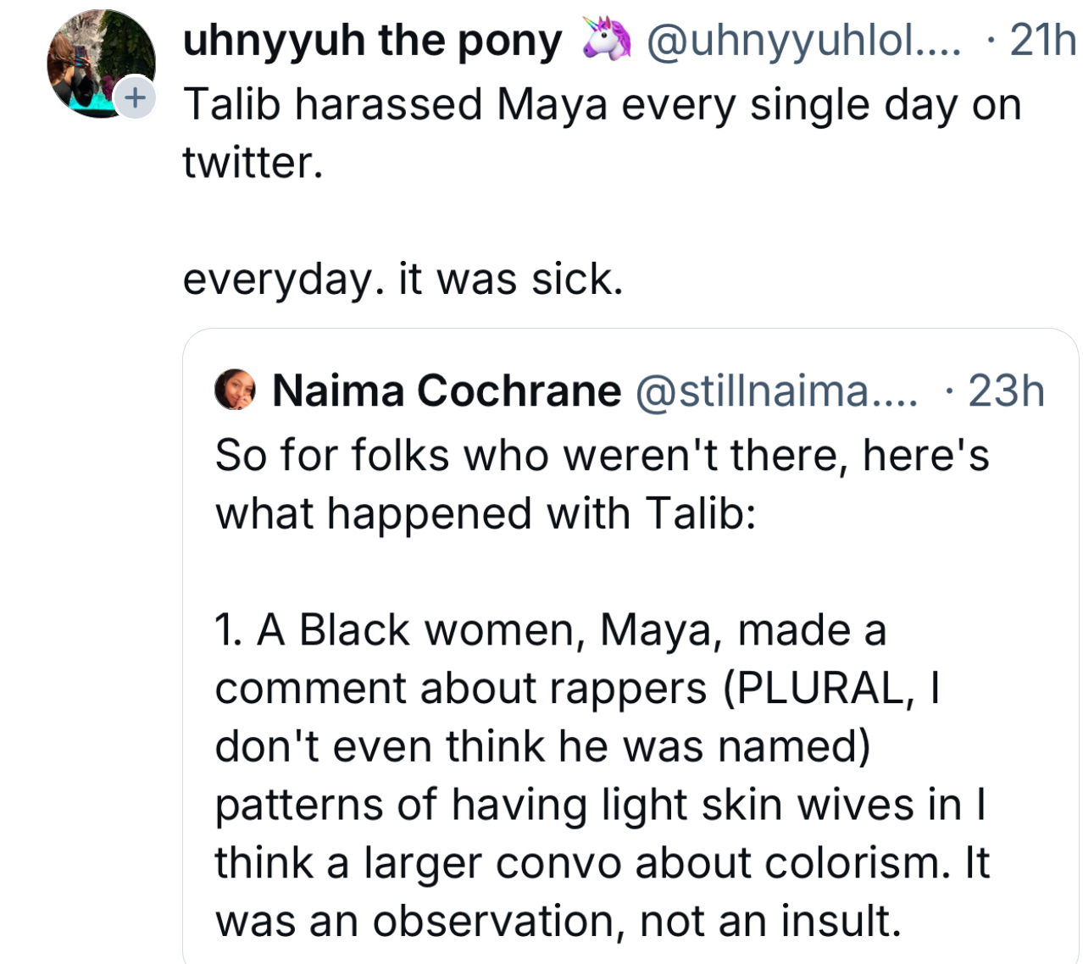
Task: Click the line "patterns of having light skin wives"
Action: click(x=600, y=804)
